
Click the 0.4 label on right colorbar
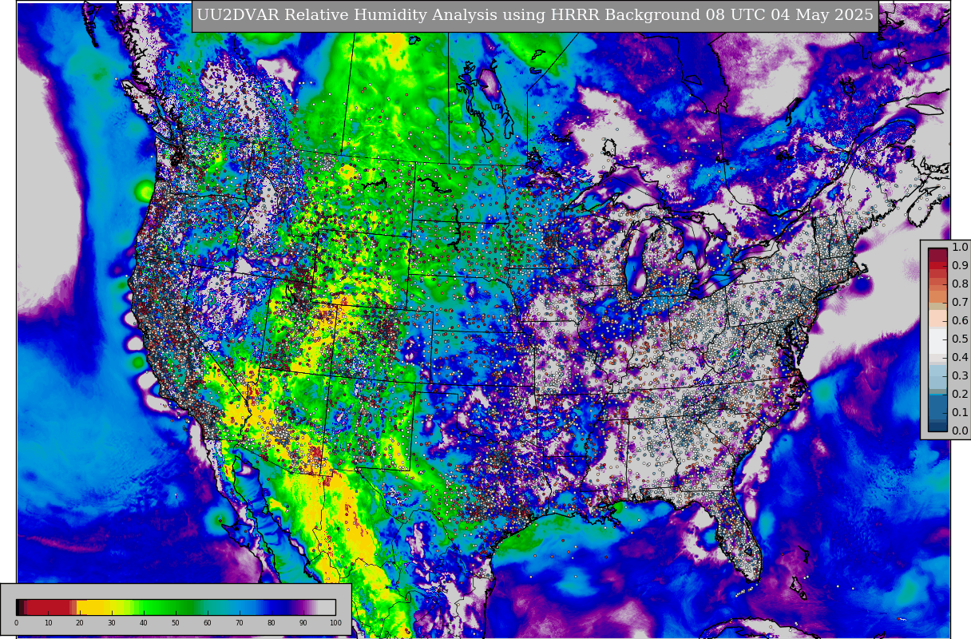click(960, 357)
